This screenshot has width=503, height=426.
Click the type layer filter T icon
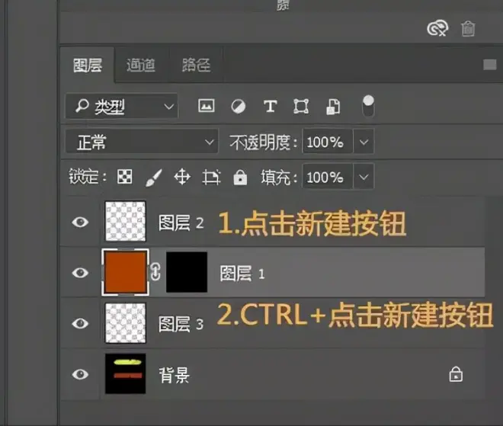click(270, 106)
